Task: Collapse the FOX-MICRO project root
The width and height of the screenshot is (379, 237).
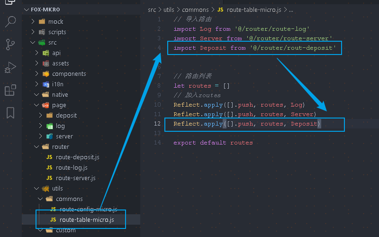Action: coord(26,9)
